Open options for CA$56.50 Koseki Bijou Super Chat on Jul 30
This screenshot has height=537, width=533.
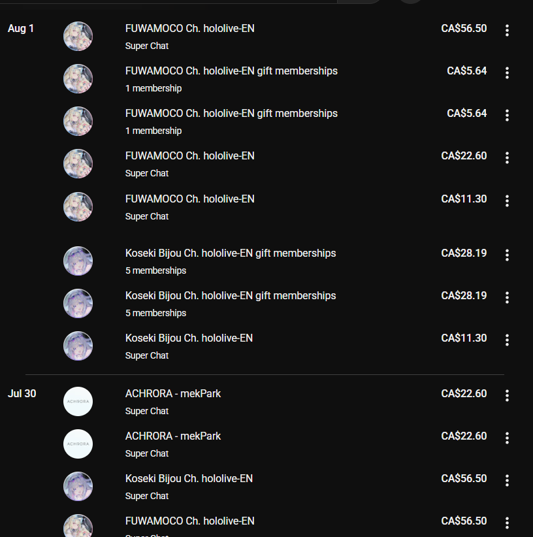507,480
